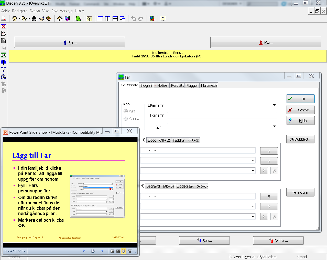Click the home house icon
The width and height of the screenshot is (327, 260).
click(x=60, y=19)
